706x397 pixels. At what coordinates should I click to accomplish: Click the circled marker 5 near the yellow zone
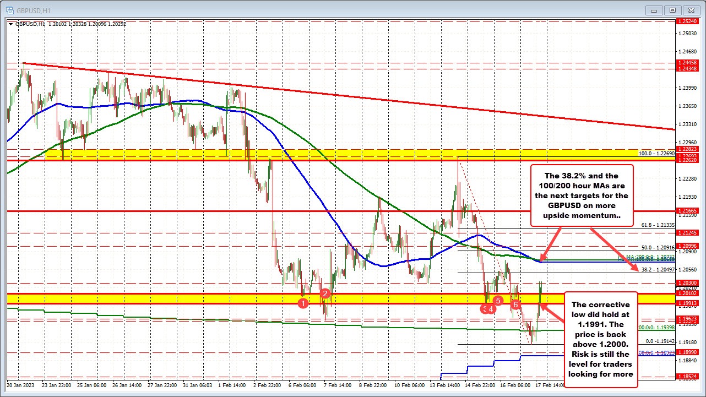497,301
